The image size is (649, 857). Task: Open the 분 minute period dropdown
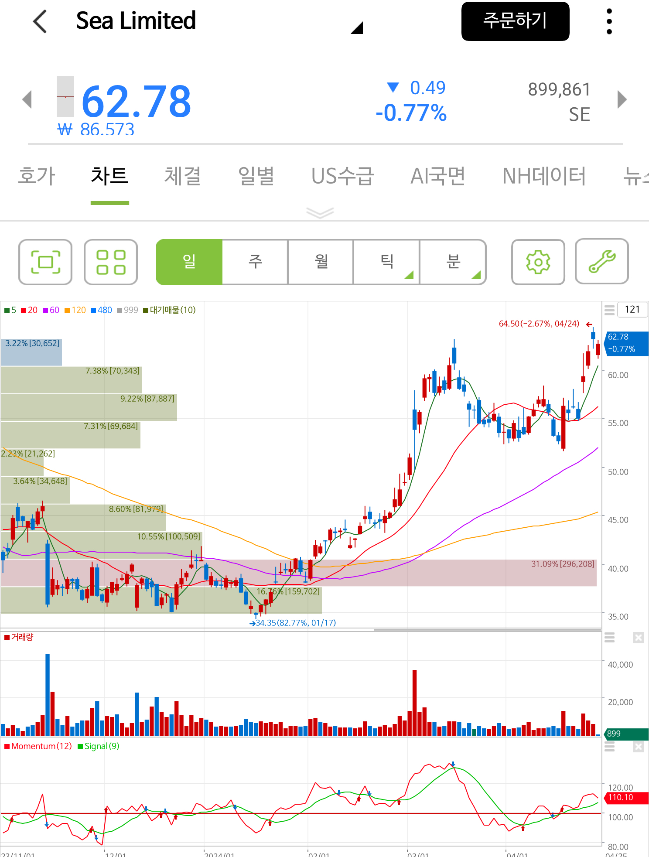click(453, 262)
